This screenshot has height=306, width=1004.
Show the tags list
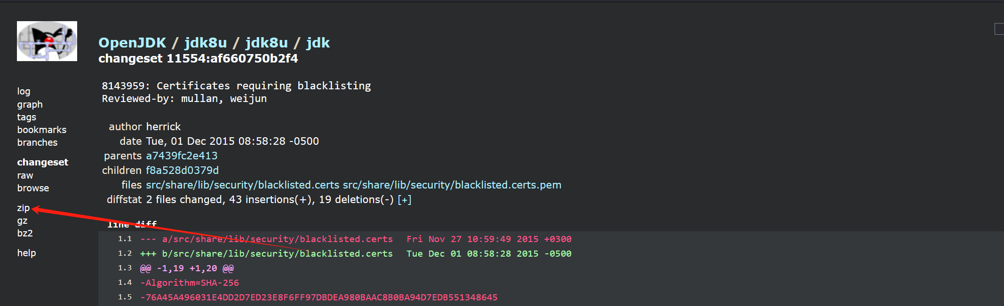[x=26, y=117]
